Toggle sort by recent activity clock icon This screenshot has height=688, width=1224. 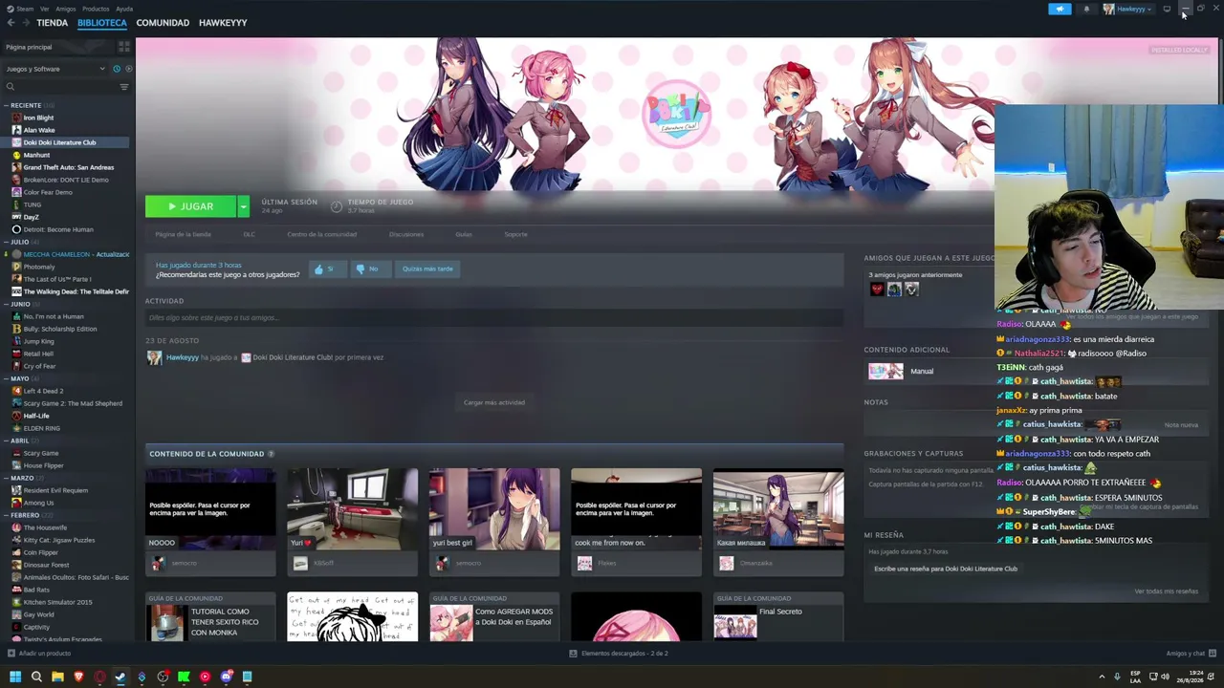pyautogui.click(x=117, y=69)
